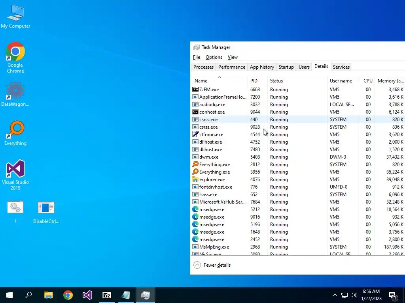
Task: Click the Task Manager title bar icon
Action: point(197,47)
